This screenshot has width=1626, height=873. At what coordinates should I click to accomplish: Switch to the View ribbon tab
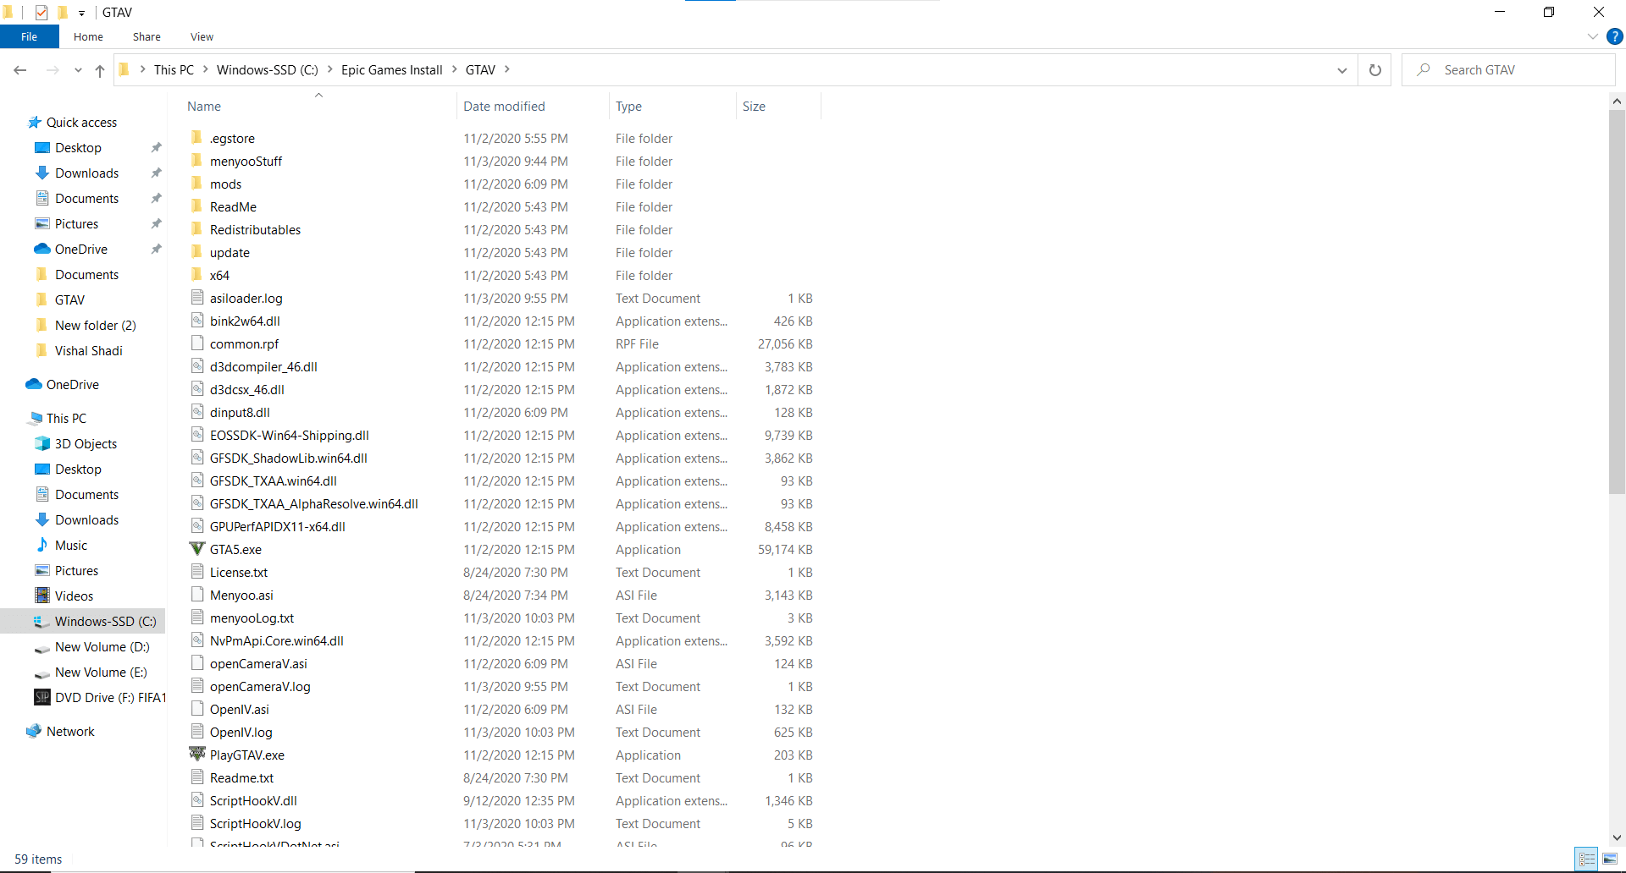pyautogui.click(x=202, y=36)
